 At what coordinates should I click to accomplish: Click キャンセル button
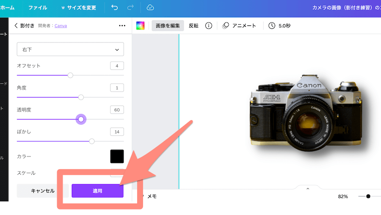click(42, 191)
